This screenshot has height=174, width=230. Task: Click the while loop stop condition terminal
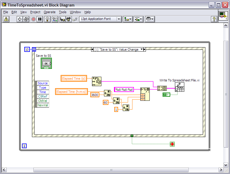pyautogui.click(x=172, y=144)
